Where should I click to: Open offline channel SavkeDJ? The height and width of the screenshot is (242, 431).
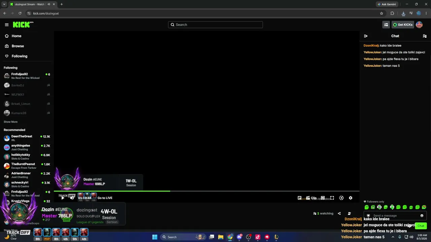point(27,85)
